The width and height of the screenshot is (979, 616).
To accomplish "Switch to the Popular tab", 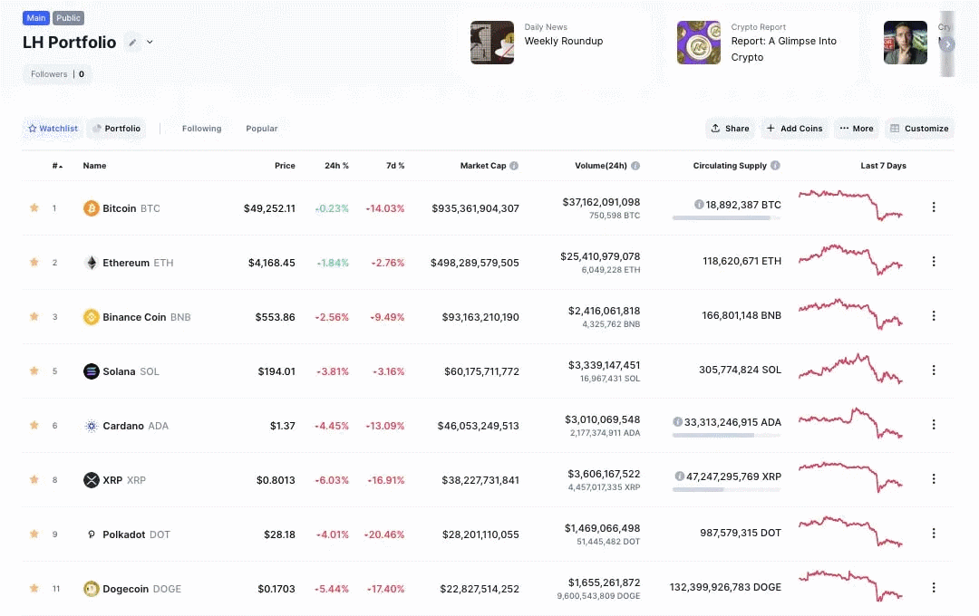I will click(x=262, y=129).
